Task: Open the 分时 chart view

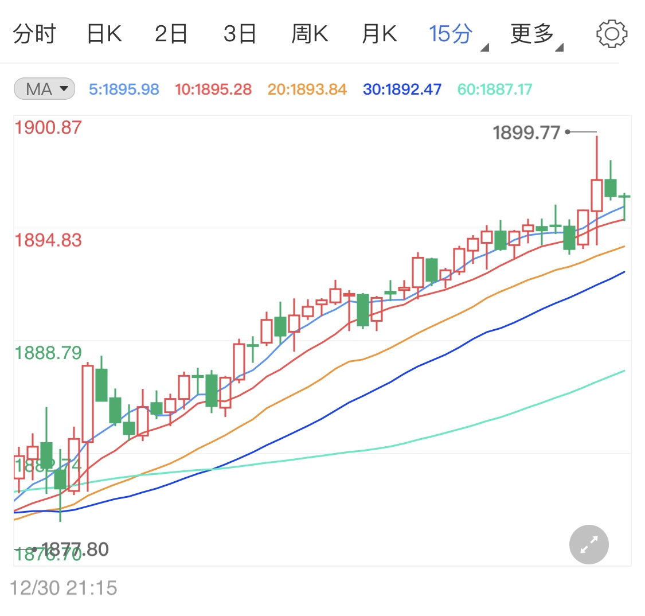Action: [34, 33]
